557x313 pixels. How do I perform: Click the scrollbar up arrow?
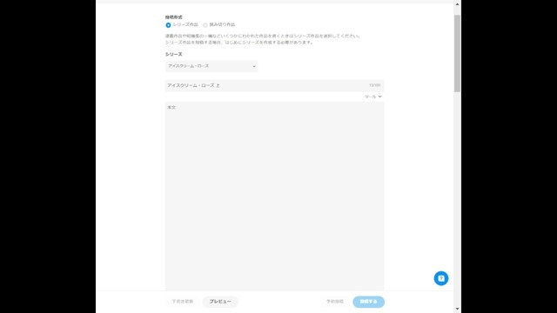457,4
